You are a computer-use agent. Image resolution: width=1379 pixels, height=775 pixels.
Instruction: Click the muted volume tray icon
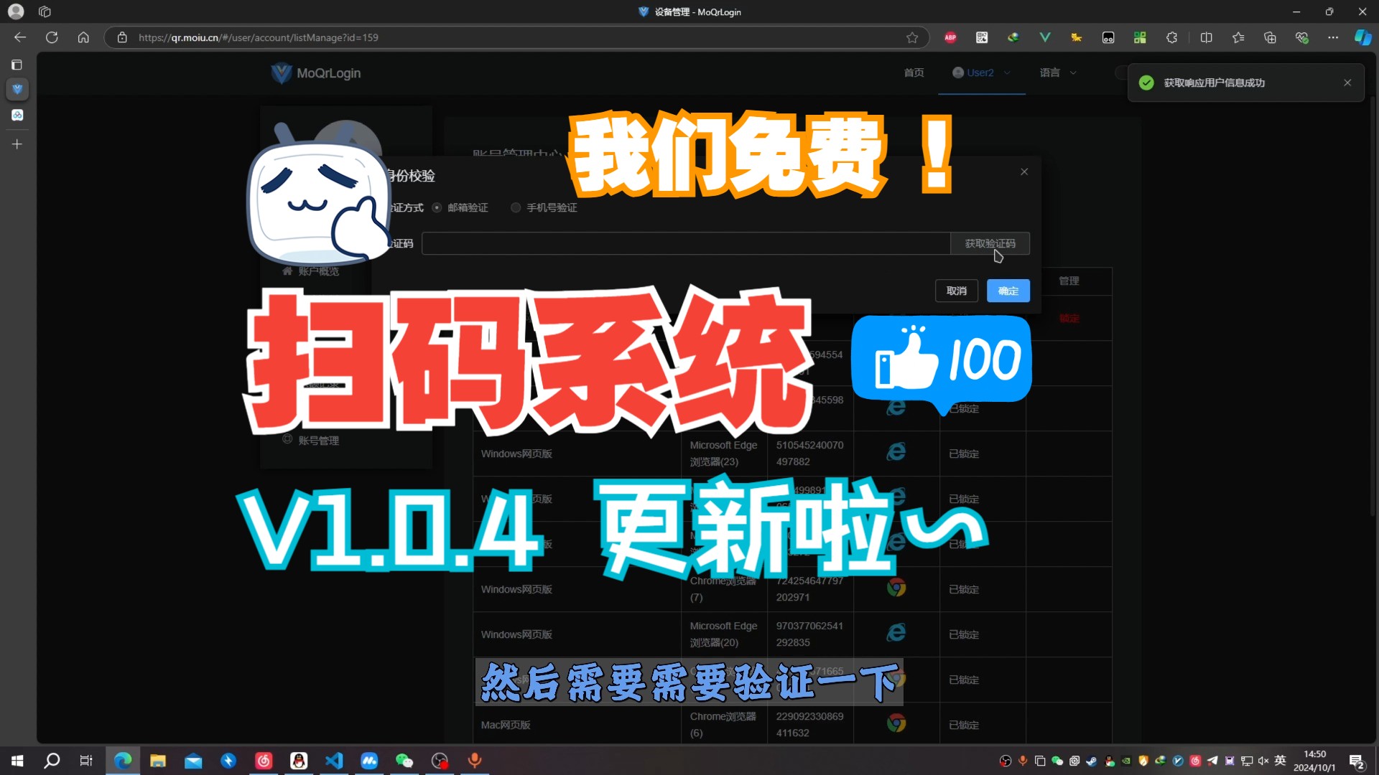[x=1263, y=761]
